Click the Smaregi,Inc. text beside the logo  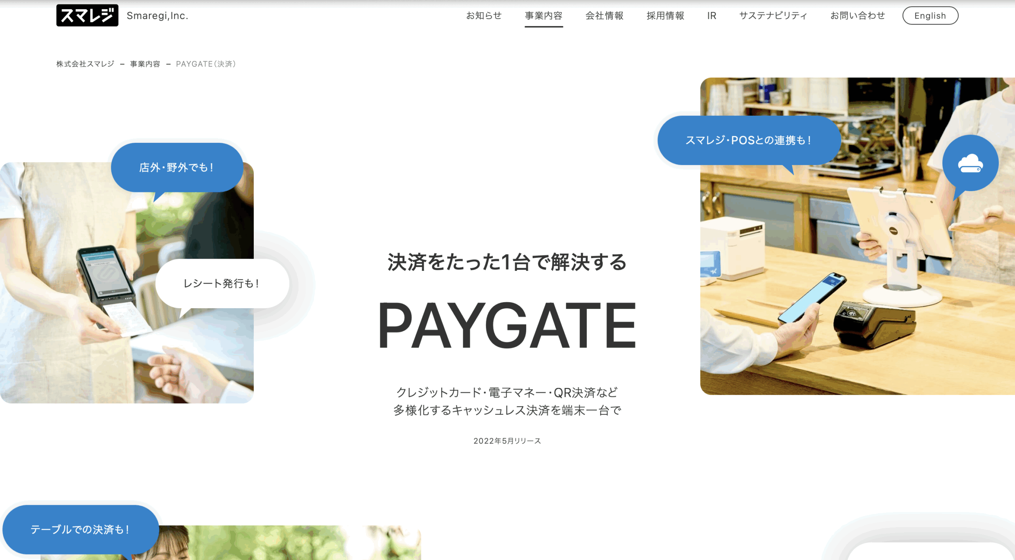[157, 15]
